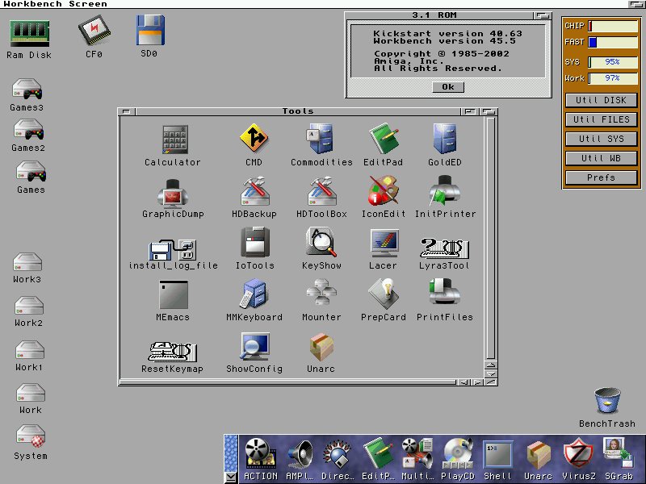This screenshot has height=484, width=646.
Task: Select install_log_file icon
Action: point(172,248)
